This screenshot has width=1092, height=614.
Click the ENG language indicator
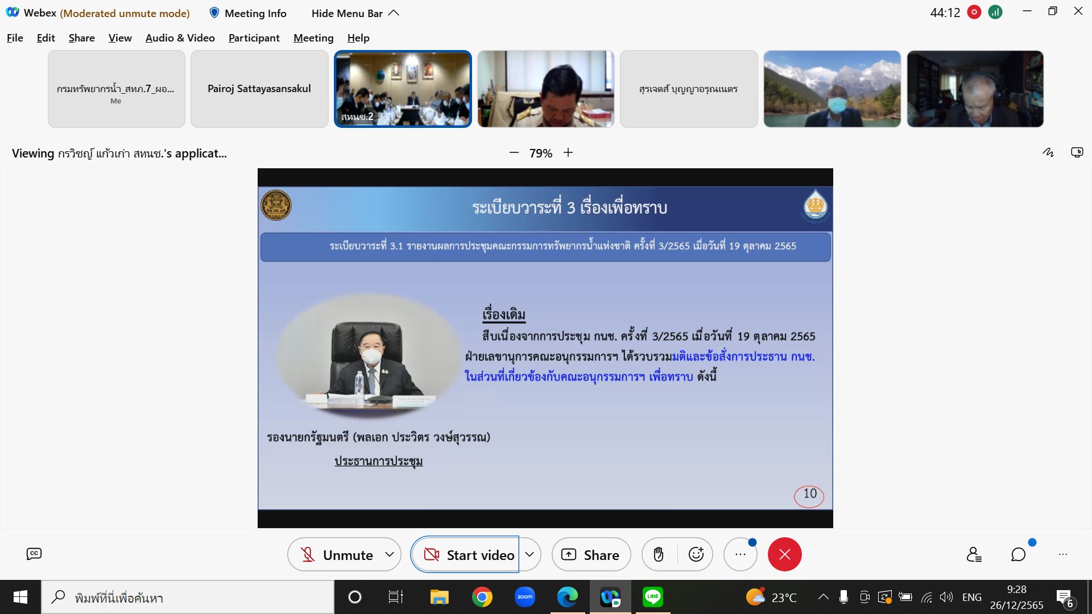972,598
